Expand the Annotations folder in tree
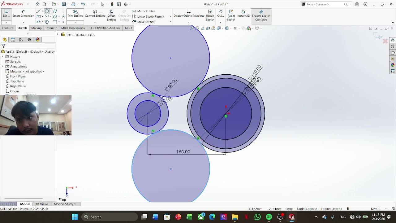This screenshot has width=396, height=223. point(2,67)
